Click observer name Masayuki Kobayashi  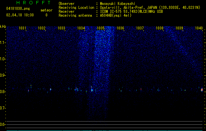[118, 4]
